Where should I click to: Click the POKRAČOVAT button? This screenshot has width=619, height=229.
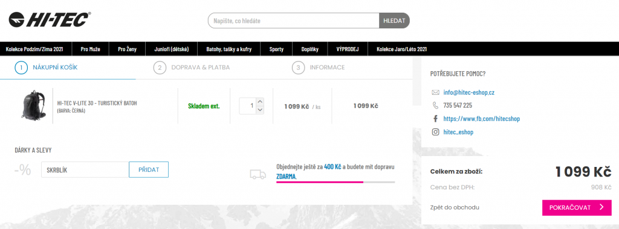pos(577,208)
